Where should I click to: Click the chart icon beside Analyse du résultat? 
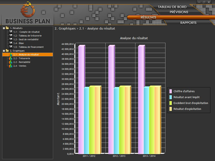pyautogui.click(x=10, y=54)
